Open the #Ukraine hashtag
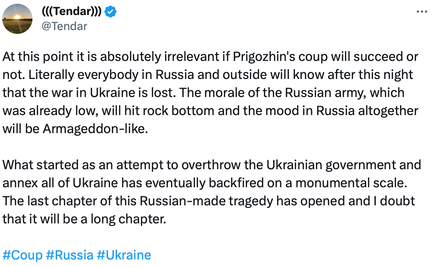 (x=124, y=255)
